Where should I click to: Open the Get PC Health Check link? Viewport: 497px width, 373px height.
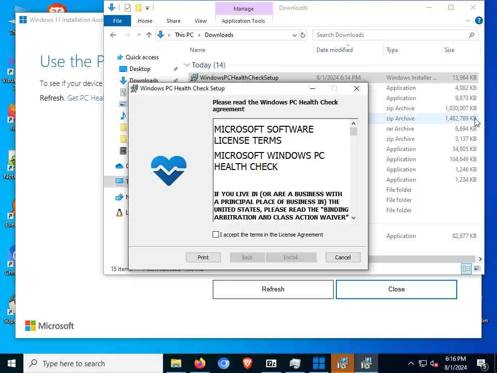(85, 98)
